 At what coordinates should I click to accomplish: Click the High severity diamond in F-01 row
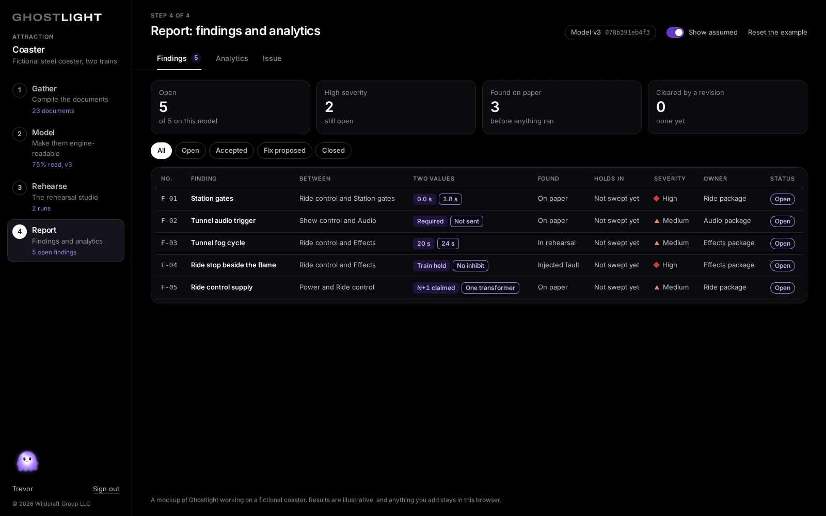[x=657, y=199]
